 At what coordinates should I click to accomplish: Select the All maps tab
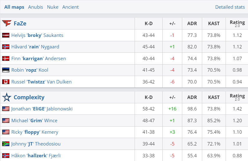(14, 7)
